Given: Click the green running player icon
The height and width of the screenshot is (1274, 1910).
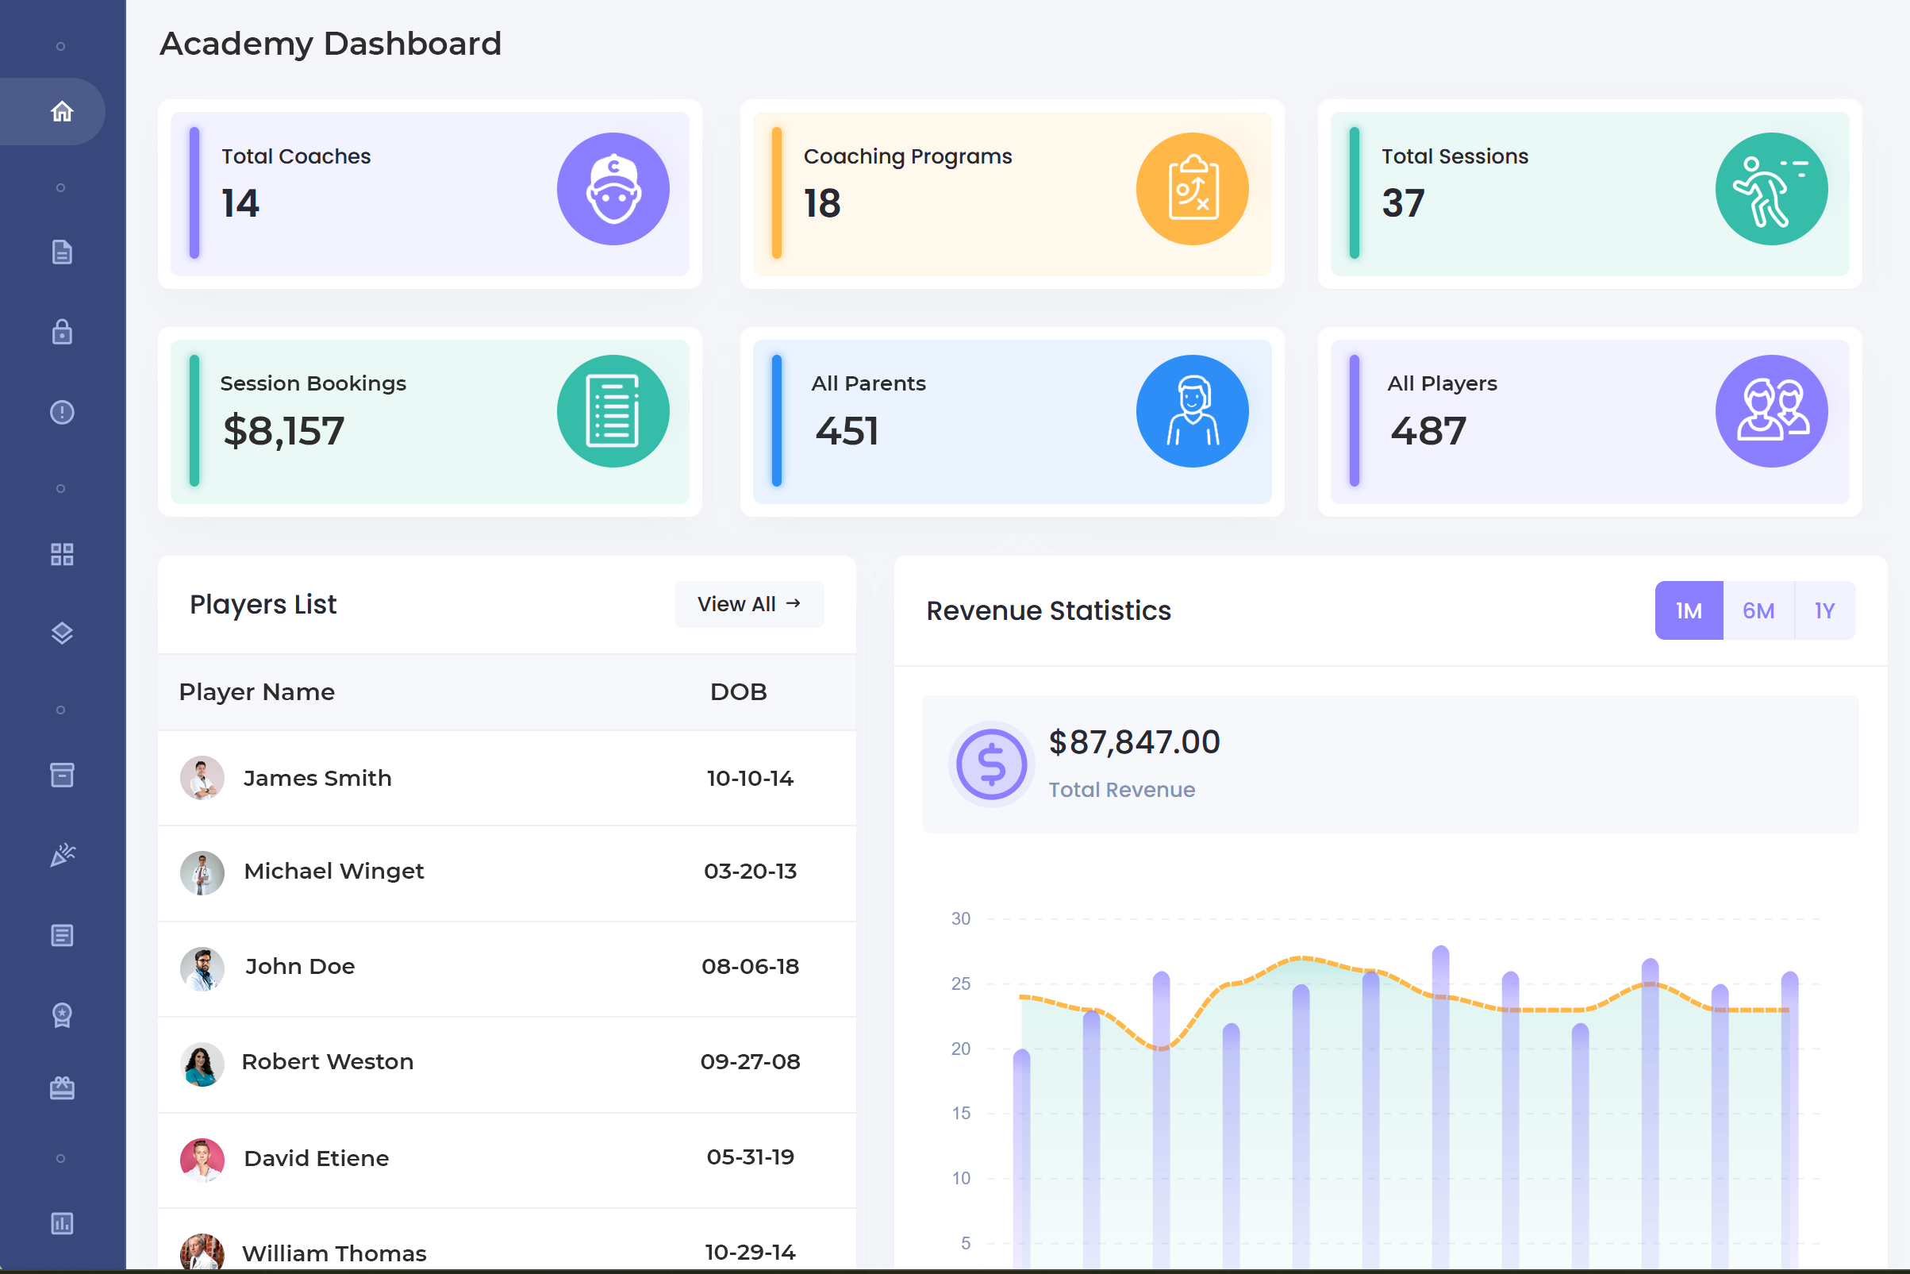Looking at the screenshot, I should pyautogui.click(x=1771, y=189).
